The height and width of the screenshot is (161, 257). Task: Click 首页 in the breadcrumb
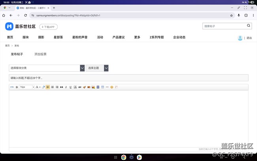tap(8, 46)
